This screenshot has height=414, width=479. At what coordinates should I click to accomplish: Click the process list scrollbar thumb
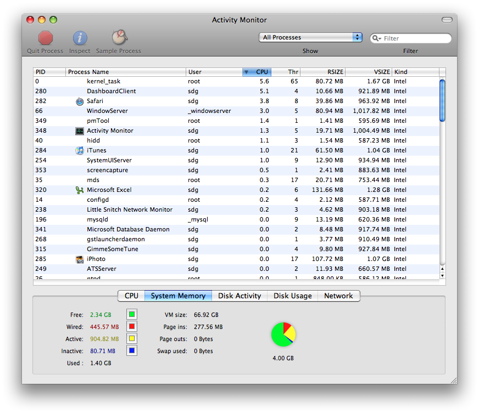point(442,100)
